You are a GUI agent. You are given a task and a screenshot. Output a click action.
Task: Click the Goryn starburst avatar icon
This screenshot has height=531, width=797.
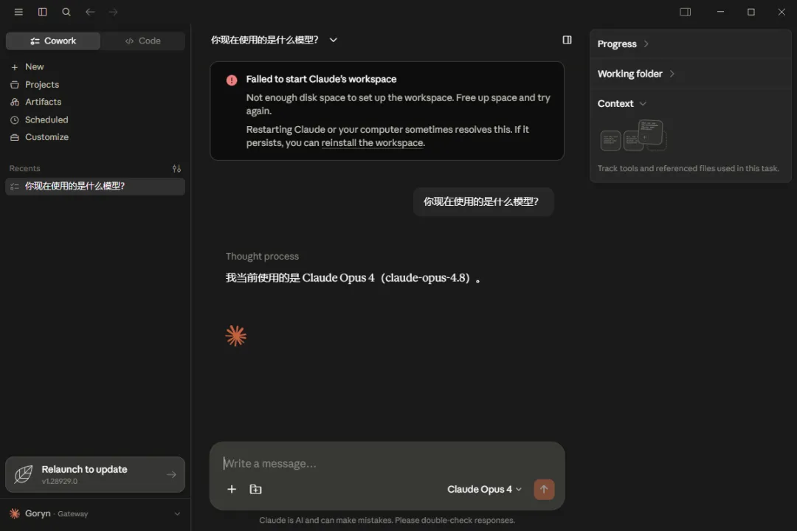pyautogui.click(x=15, y=514)
